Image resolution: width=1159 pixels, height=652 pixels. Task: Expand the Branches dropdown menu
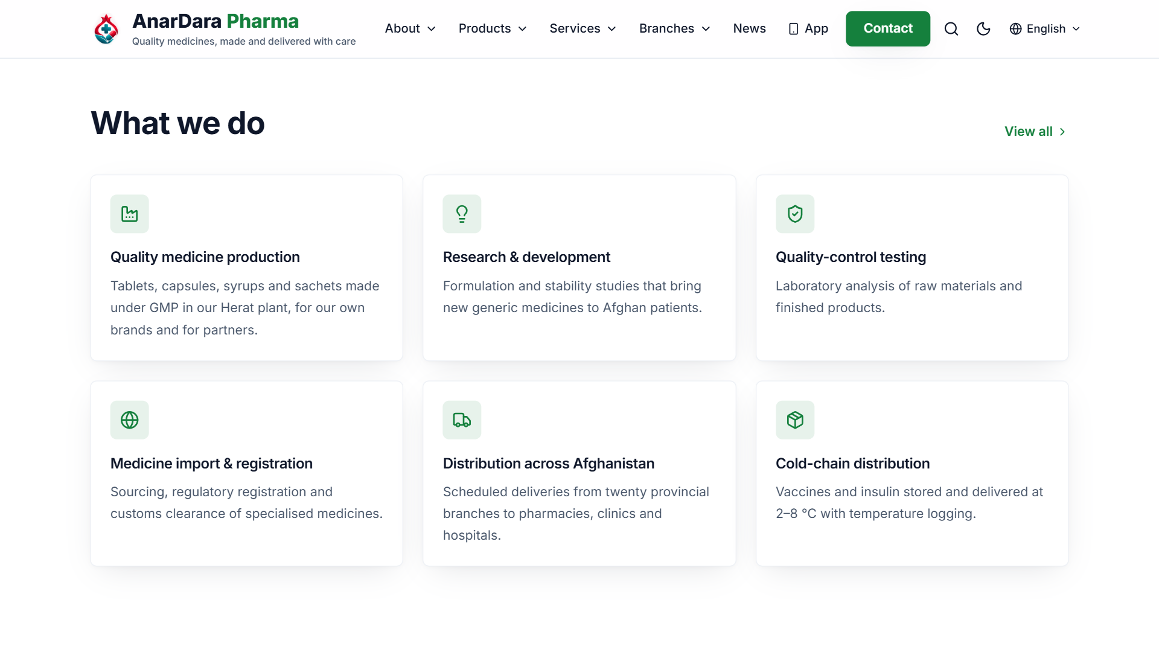coord(674,28)
